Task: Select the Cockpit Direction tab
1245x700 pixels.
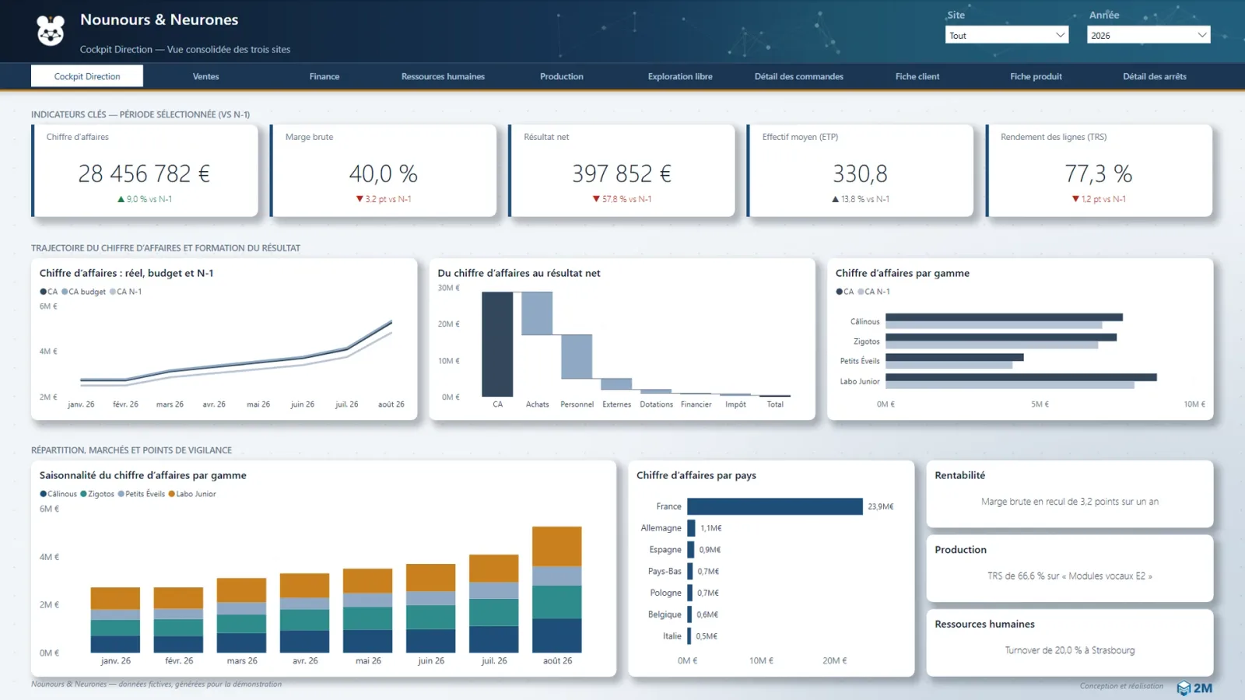Action: point(87,76)
